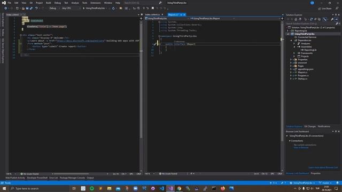Click the Windows taskbar search box

[x=39, y=188]
